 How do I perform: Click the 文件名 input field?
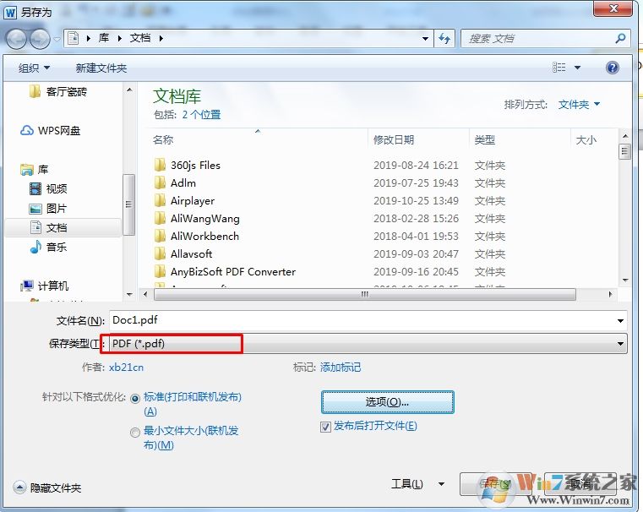(368, 320)
